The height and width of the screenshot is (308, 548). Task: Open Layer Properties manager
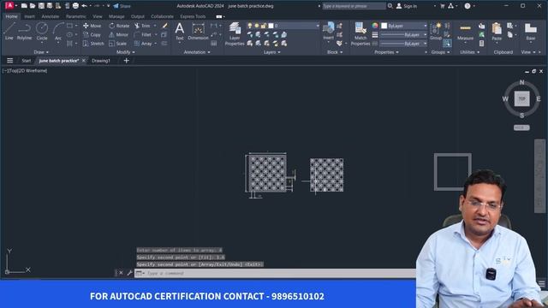coord(235,34)
